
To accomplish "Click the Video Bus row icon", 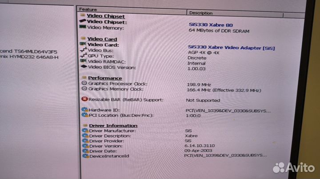I will click(83, 51).
